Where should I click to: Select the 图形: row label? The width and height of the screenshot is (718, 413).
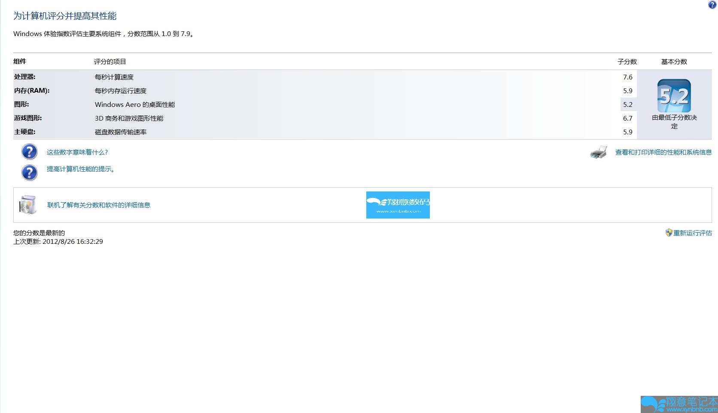pos(21,104)
